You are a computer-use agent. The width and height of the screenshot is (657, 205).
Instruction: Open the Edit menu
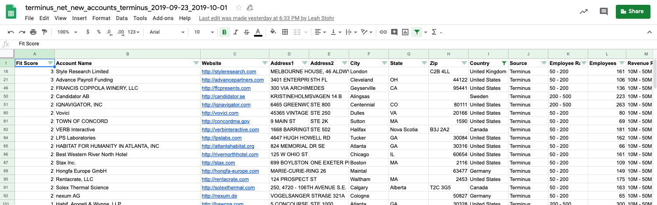tap(44, 18)
